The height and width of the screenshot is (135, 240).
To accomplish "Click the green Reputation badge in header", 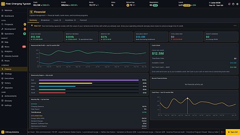I will (x=155, y=6).
